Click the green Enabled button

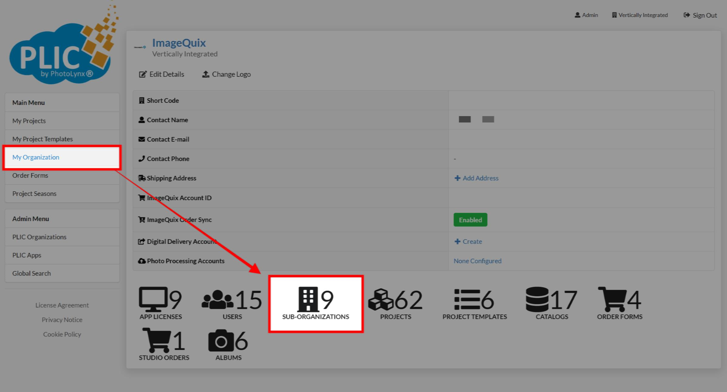pyautogui.click(x=470, y=220)
